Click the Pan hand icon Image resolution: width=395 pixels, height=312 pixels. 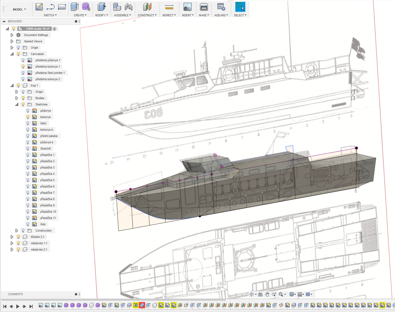267,294
